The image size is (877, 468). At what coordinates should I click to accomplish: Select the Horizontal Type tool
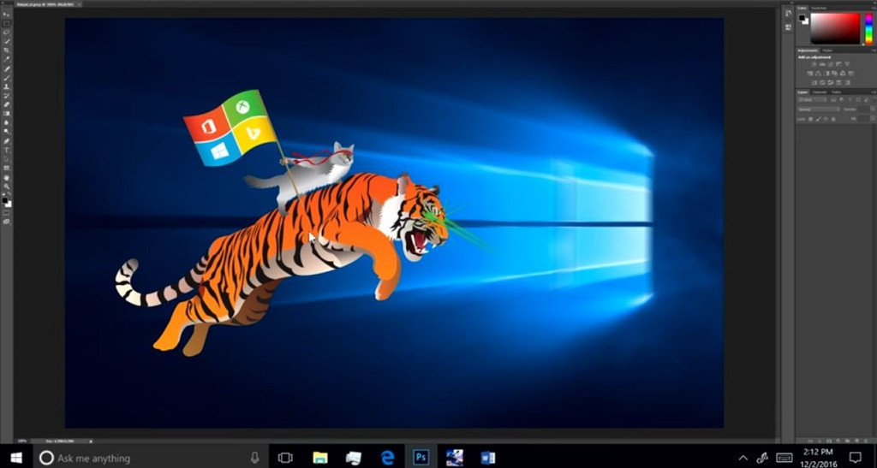coord(7,150)
